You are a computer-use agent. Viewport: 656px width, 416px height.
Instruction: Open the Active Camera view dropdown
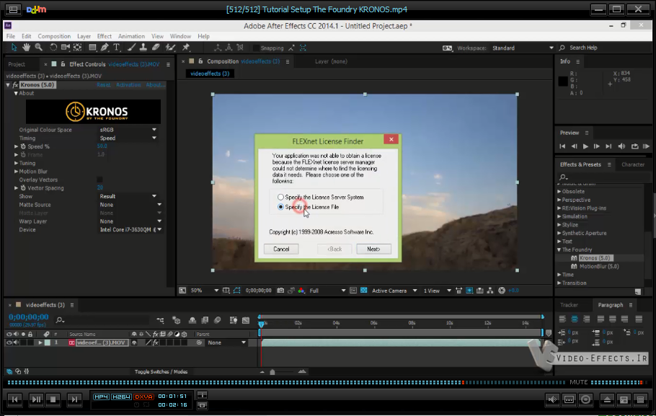coord(394,291)
